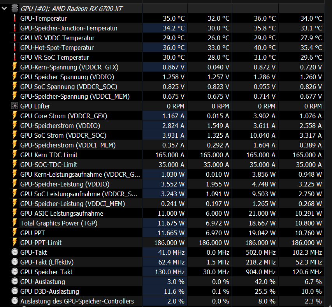Click maximum value 0.955 V of GPU SoC Spannung
Screen dimensions: 332x307
tap(264, 87)
